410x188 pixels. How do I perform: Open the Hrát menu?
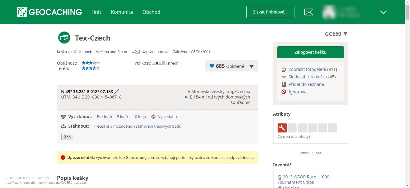(x=96, y=12)
